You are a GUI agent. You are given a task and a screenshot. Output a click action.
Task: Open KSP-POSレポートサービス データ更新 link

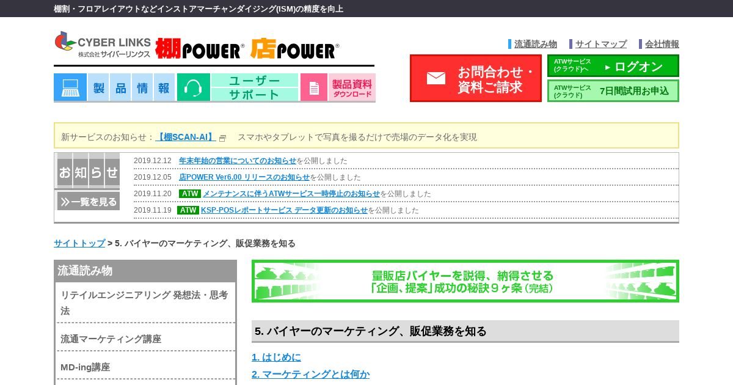coord(285,210)
